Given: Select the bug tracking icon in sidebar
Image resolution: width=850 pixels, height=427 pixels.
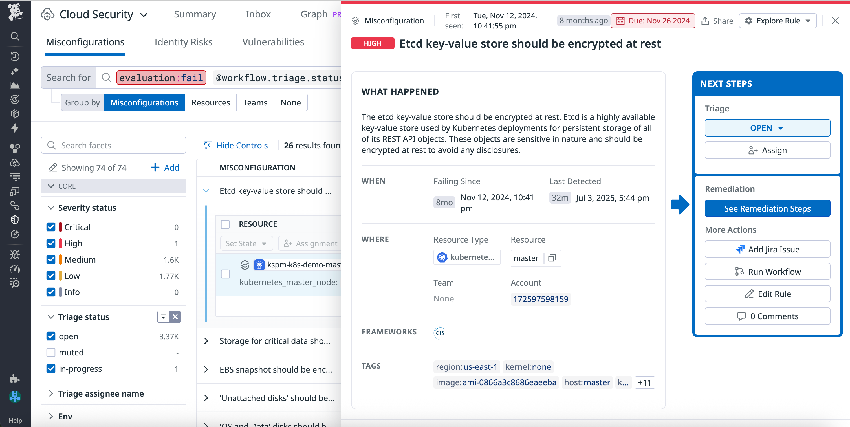Looking at the screenshot, I should pos(15,254).
